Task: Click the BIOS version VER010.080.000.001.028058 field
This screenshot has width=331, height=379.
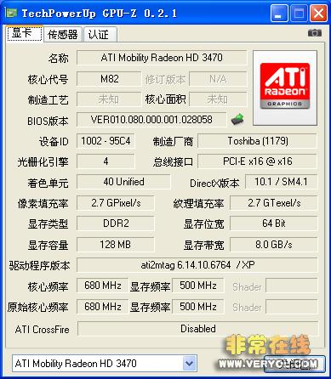Action: [151, 120]
